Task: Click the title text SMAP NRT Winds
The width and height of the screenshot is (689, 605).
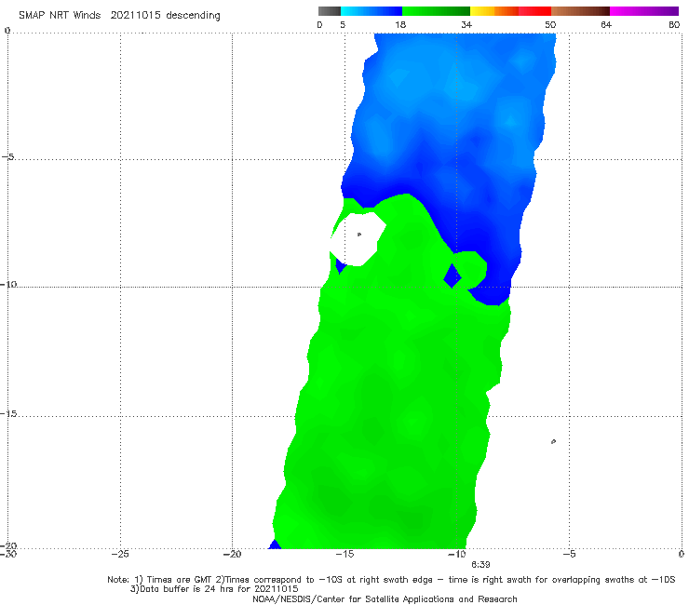Action: 60,16
